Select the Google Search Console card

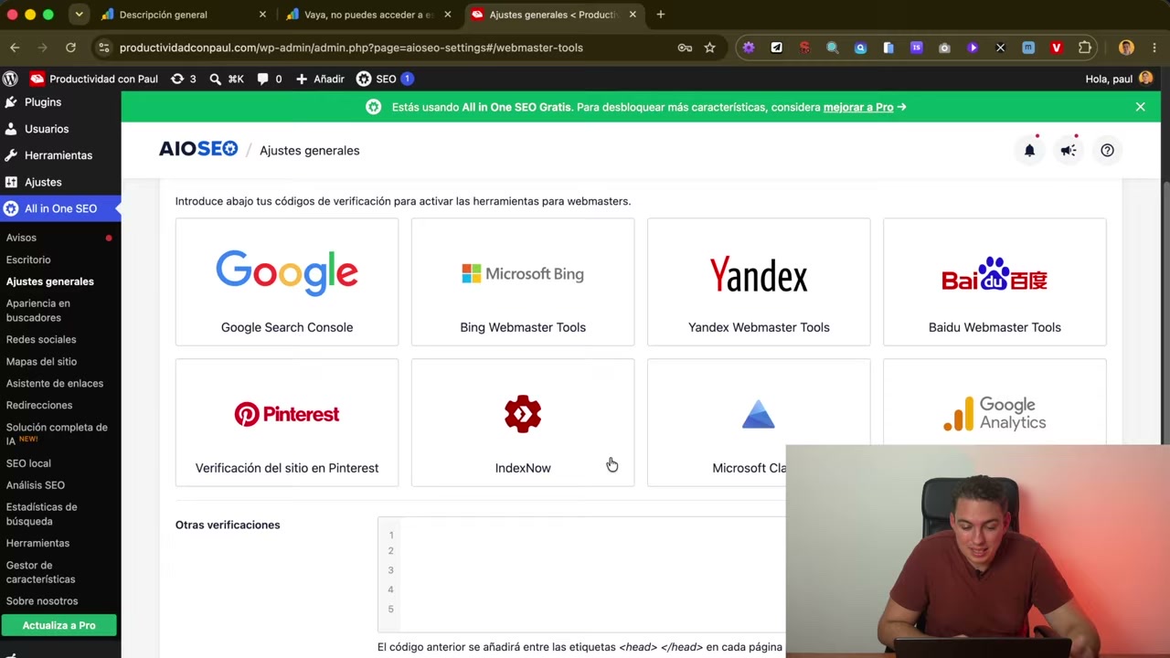pyautogui.click(x=287, y=281)
